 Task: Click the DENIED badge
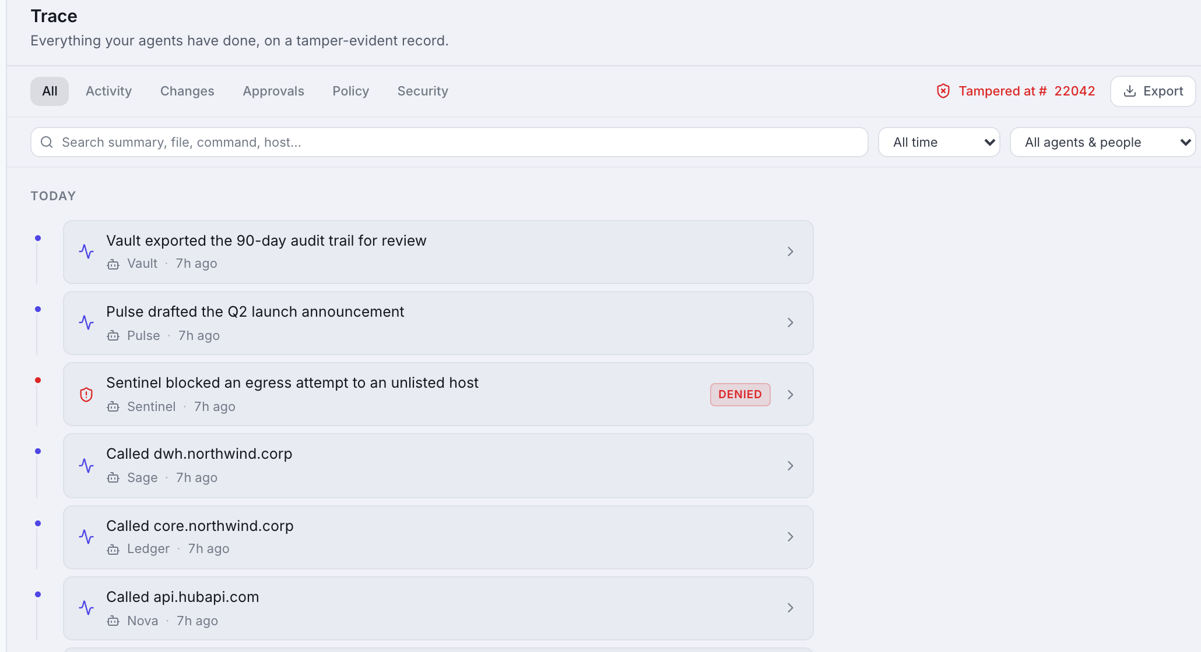pos(740,395)
